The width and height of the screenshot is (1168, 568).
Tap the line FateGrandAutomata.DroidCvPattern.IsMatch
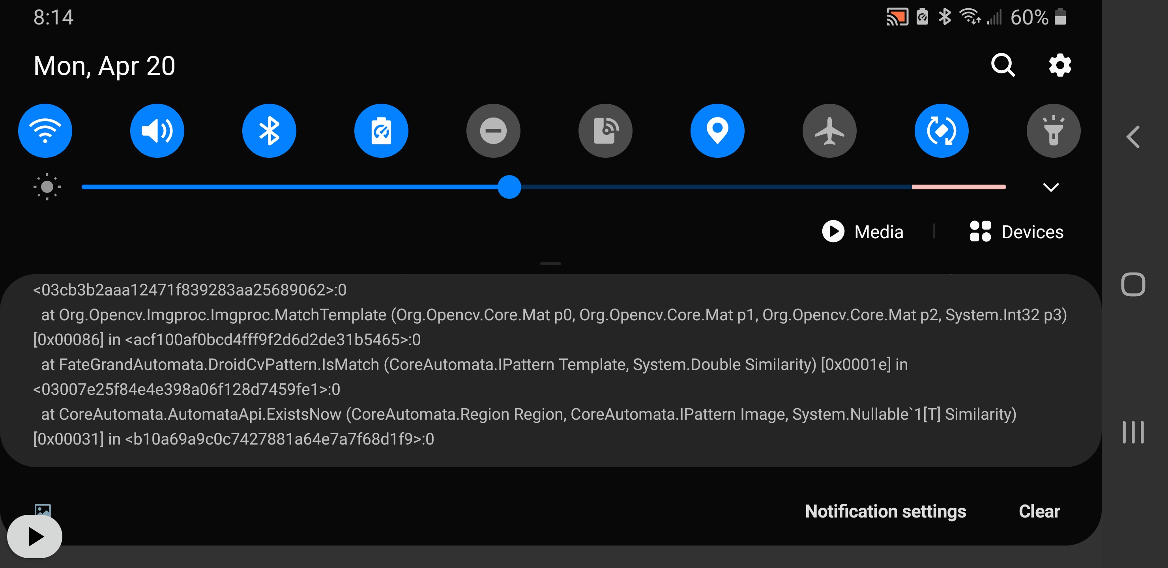[x=474, y=364]
